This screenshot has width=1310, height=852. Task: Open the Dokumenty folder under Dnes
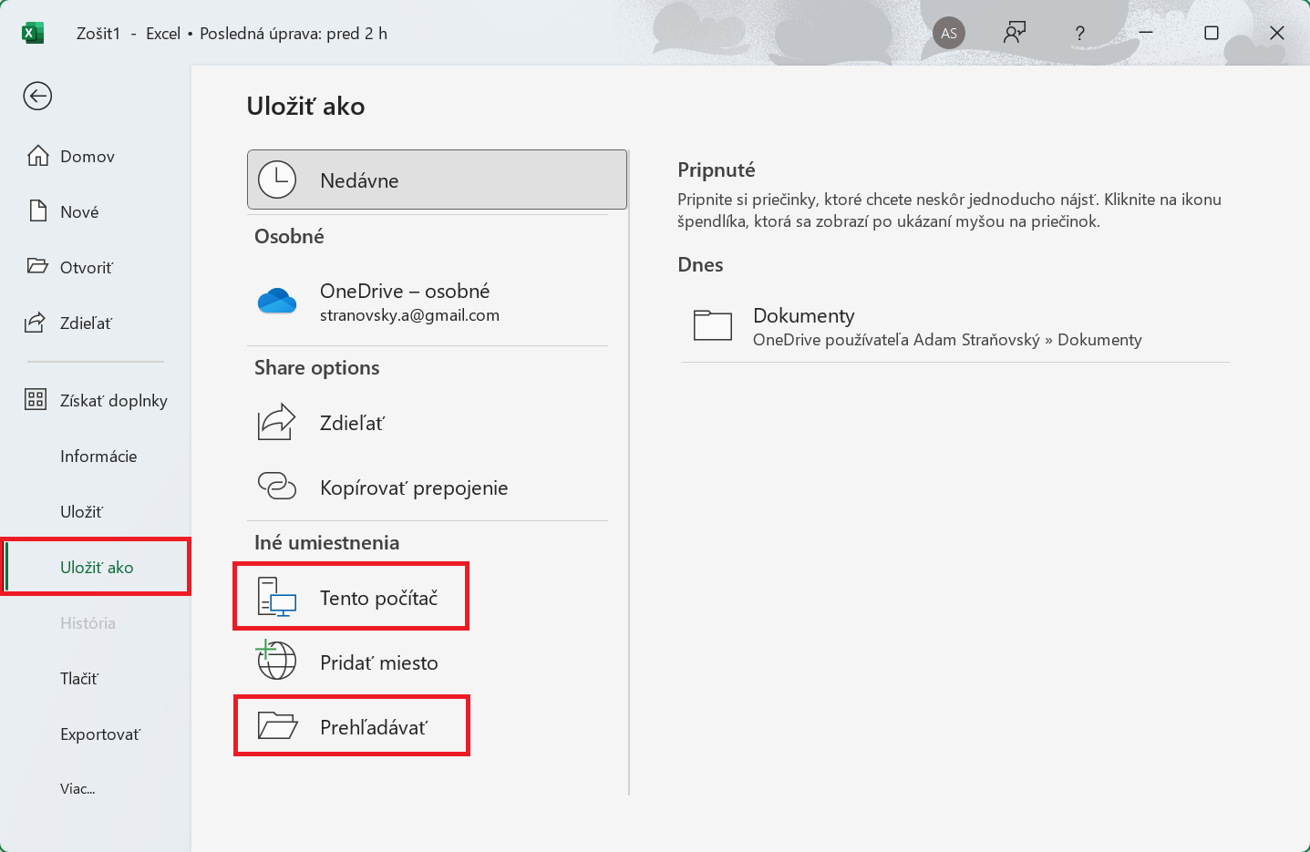pyautogui.click(x=954, y=327)
